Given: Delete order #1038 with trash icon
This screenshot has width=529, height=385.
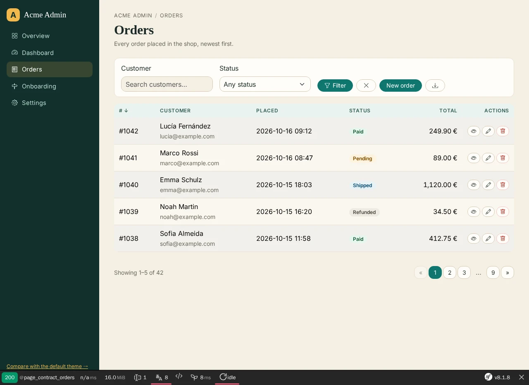Looking at the screenshot, I should [503, 238].
